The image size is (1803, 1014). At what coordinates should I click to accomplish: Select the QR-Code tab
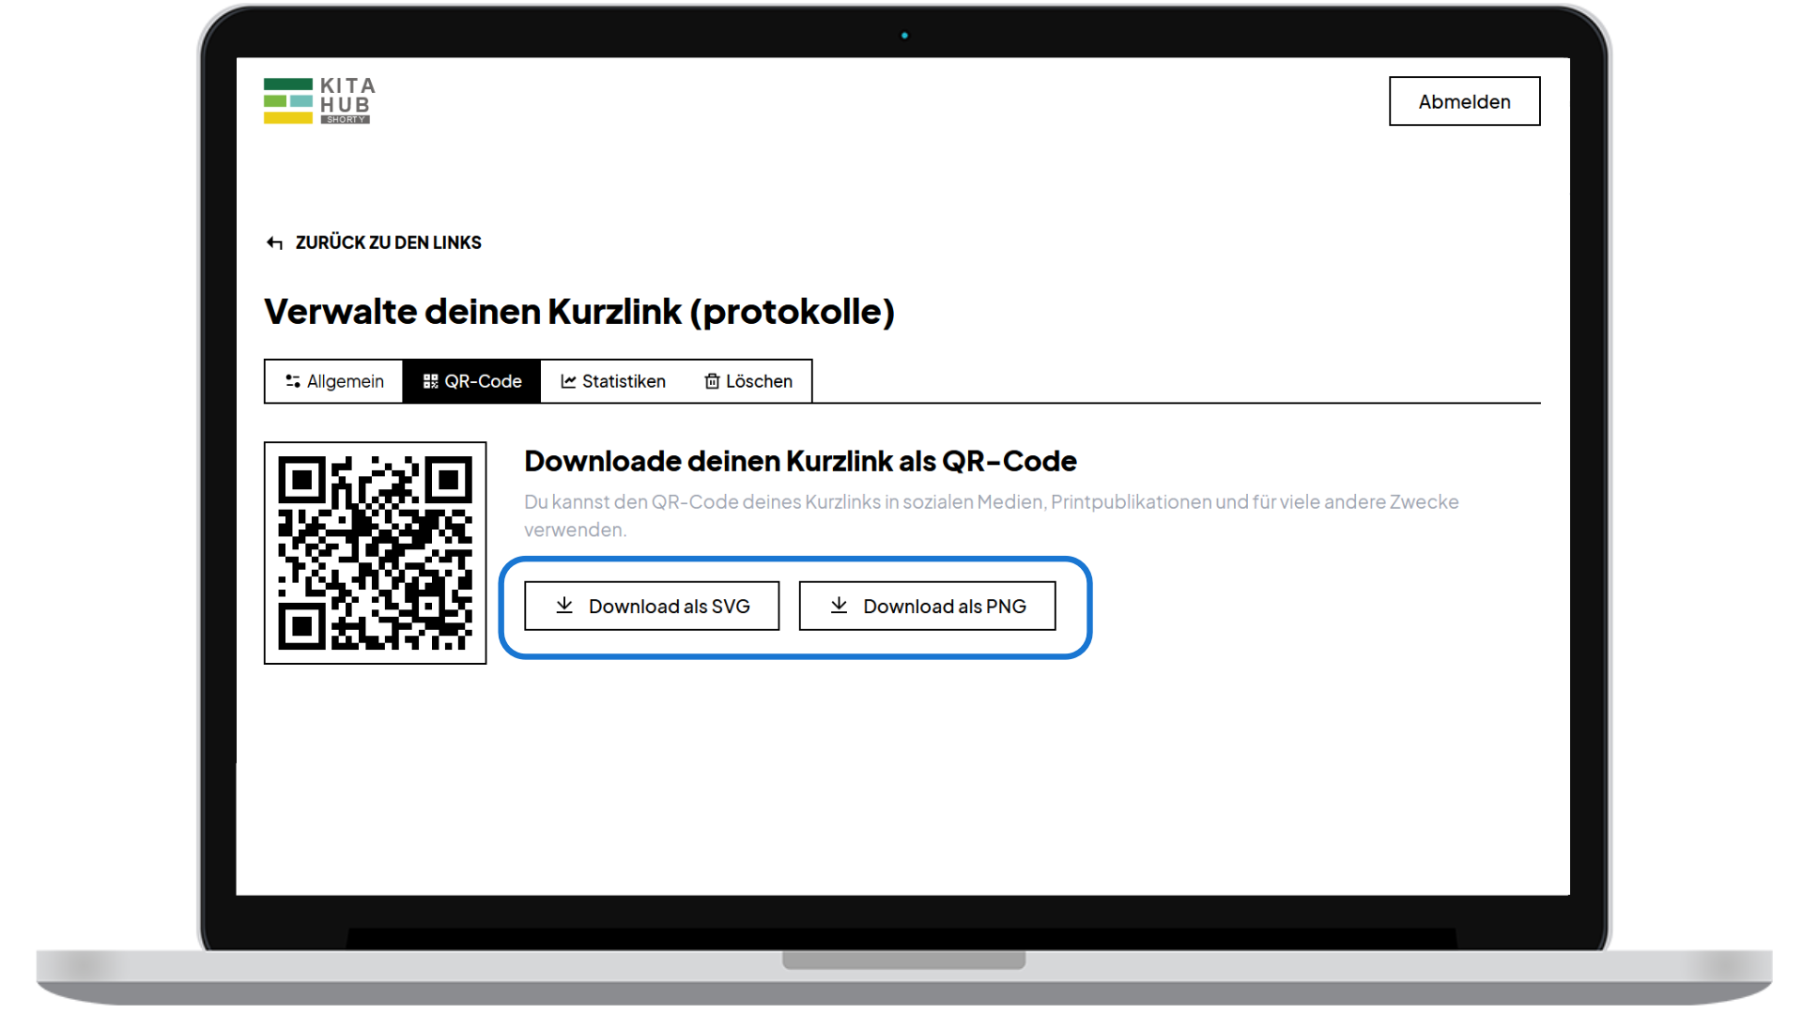tap(471, 381)
